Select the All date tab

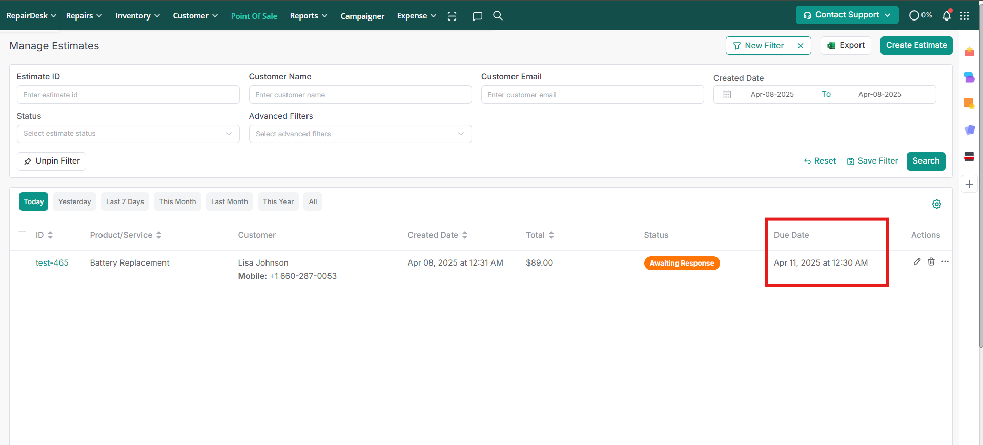click(313, 201)
